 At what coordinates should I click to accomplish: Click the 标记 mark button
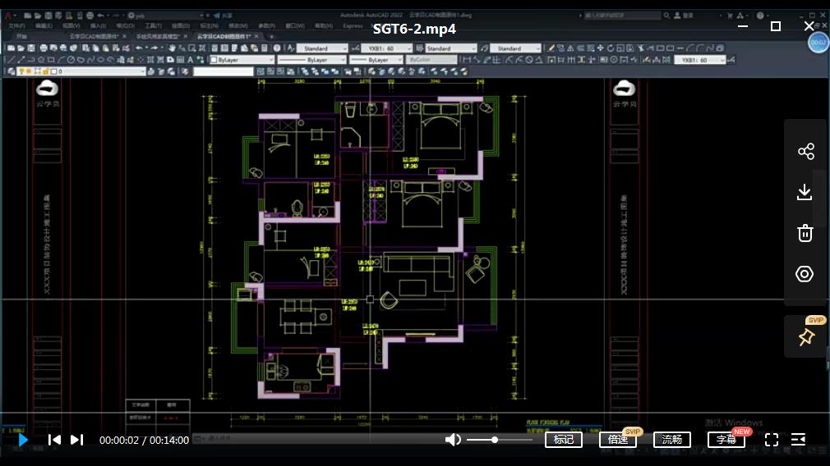pyautogui.click(x=563, y=440)
